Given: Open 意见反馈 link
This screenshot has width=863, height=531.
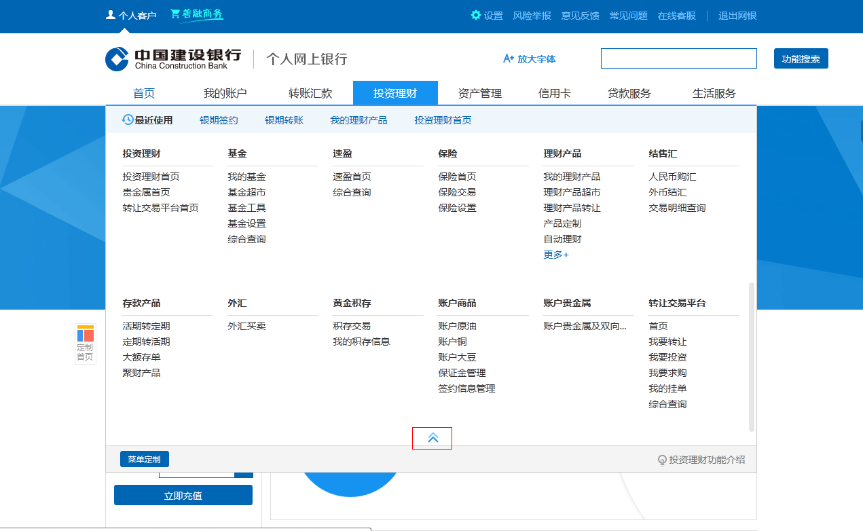Looking at the screenshot, I should pyautogui.click(x=581, y=15).
